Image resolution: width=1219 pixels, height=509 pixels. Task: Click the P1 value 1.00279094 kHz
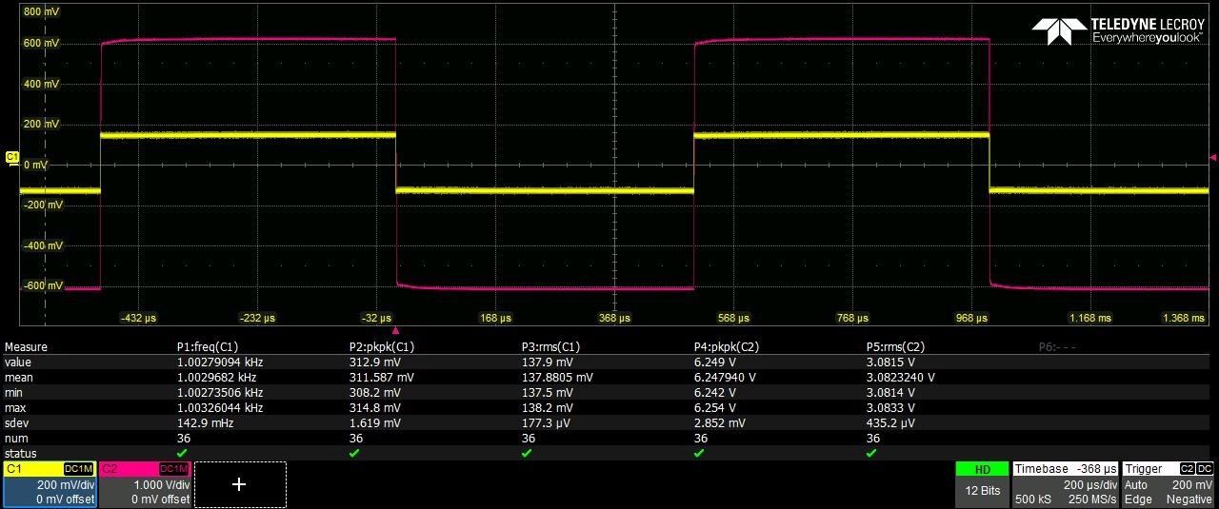[x=220, y=362]
